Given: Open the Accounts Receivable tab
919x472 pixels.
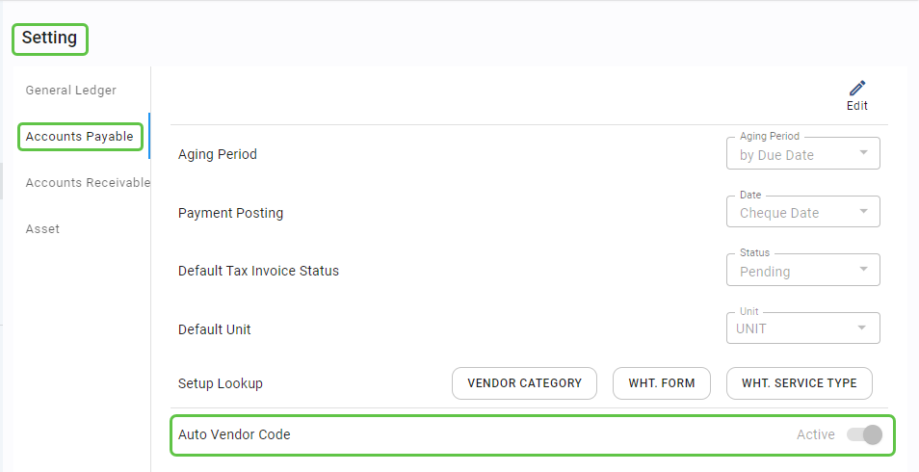Looking at the screenshot, I should [x=88, y=183].
